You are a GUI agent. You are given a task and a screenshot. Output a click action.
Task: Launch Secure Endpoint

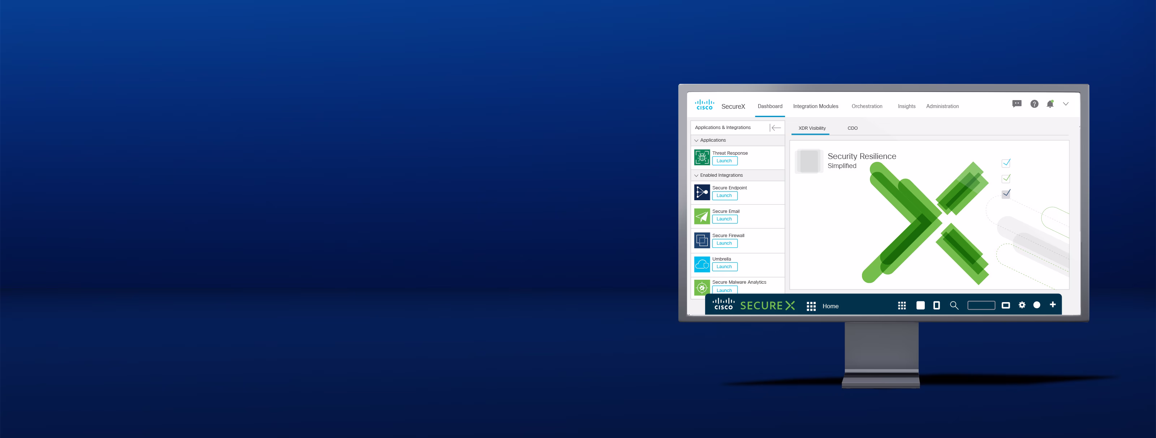pyautogui.click(x=724, y=196)
